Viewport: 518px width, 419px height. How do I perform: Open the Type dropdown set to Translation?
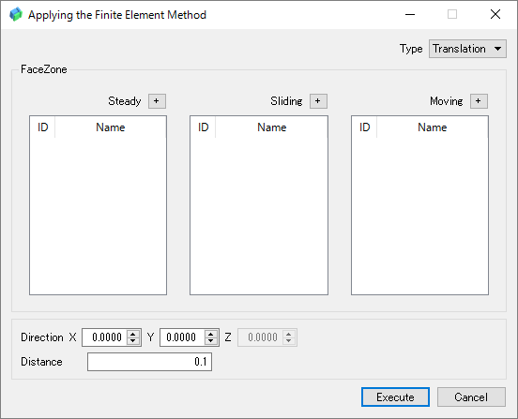[x=467, y=49]
